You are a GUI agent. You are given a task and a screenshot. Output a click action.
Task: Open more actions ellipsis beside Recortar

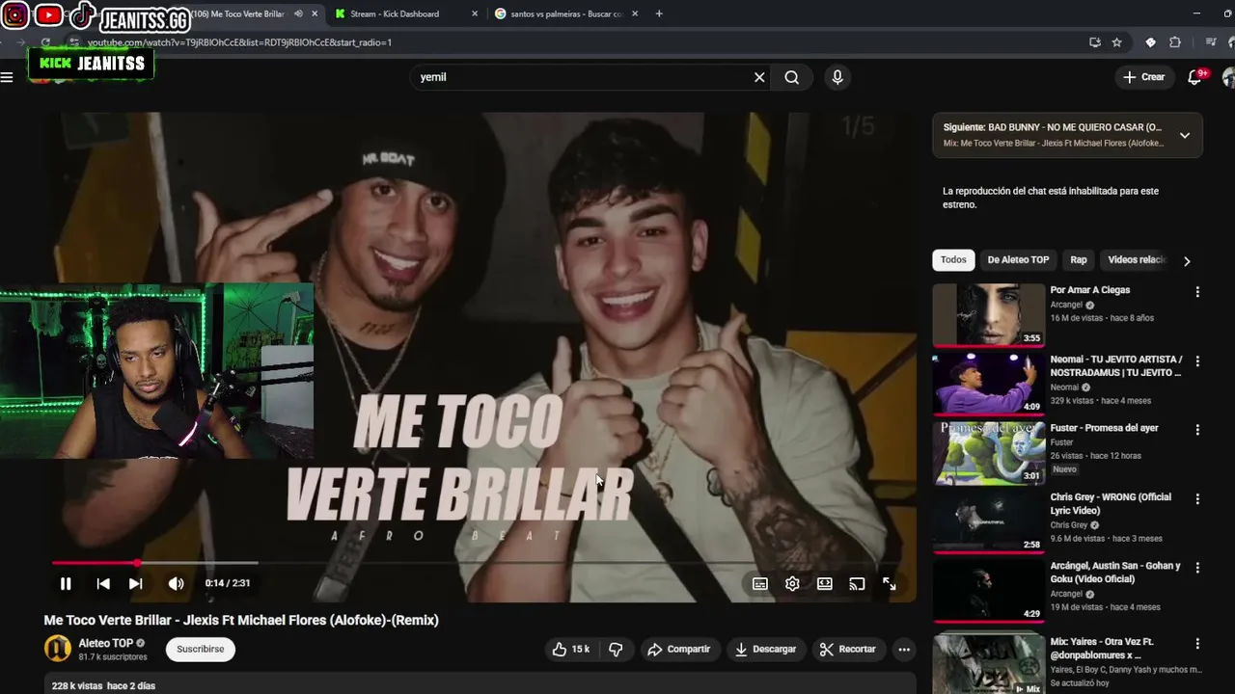click(904, 649)
